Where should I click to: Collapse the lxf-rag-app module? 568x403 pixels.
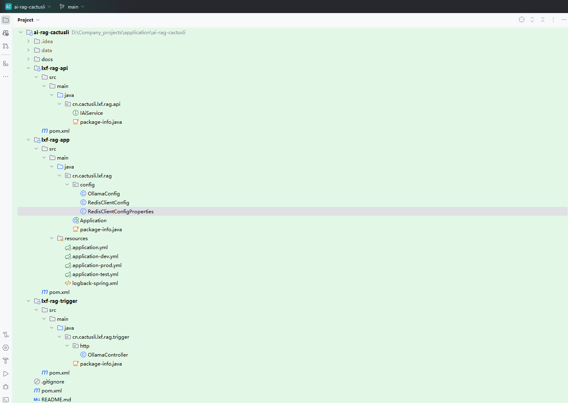click(28, 140)
